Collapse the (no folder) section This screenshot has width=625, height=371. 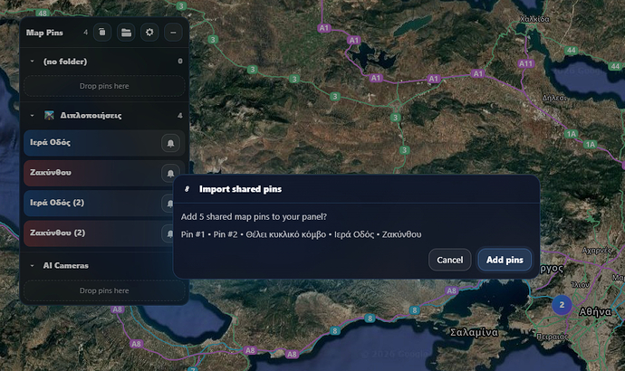point(33,62)
